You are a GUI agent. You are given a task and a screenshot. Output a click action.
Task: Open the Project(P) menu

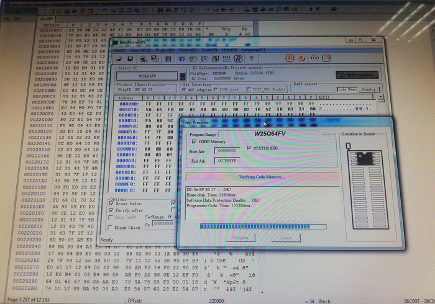point(165,50)
